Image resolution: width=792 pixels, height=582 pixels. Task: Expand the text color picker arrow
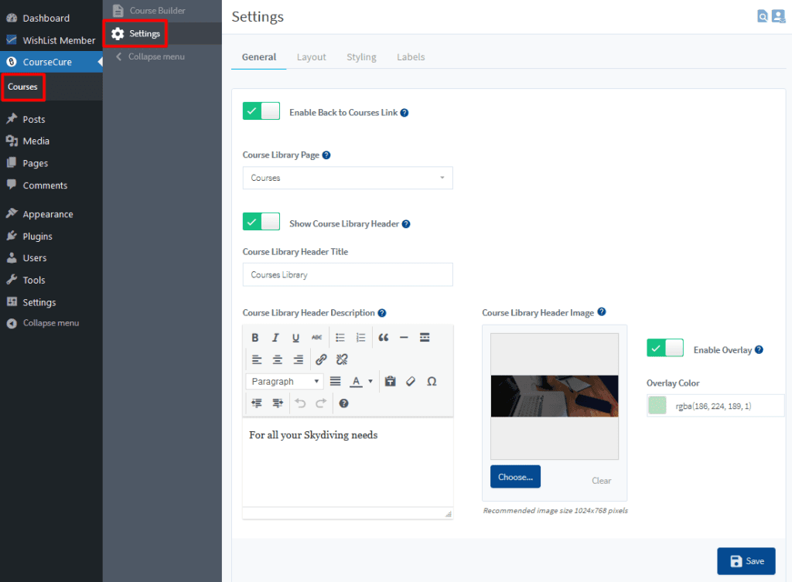370,381
